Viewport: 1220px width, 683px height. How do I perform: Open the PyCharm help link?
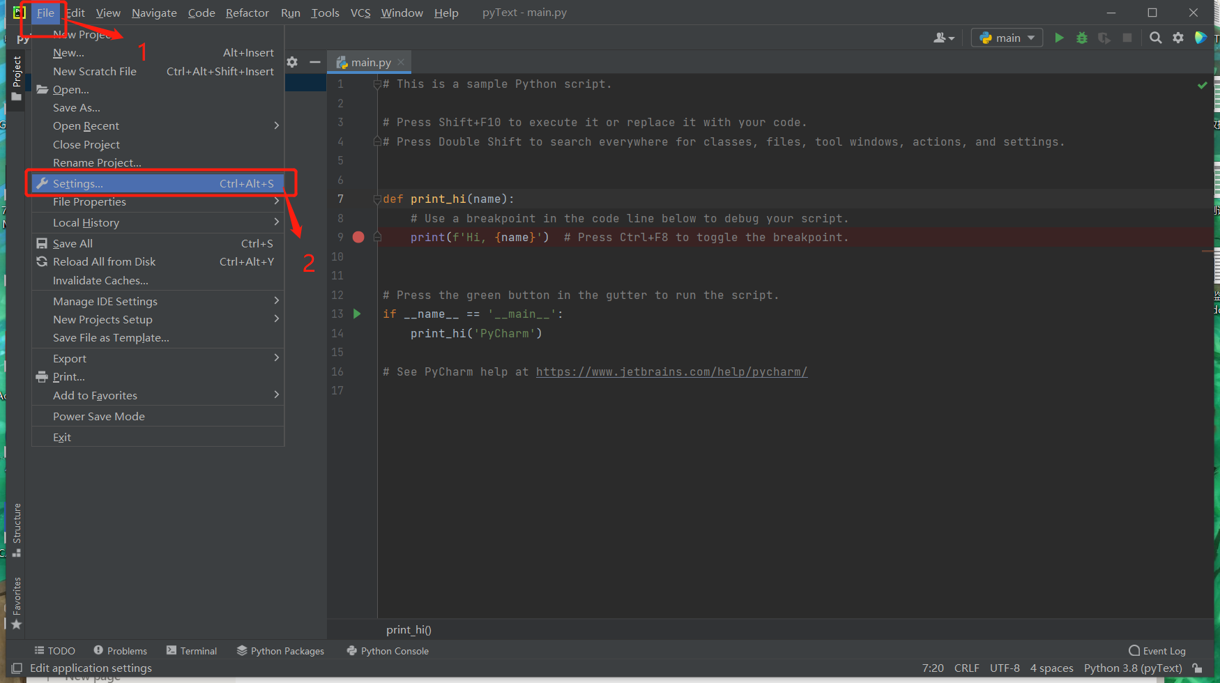coord(671,371)
